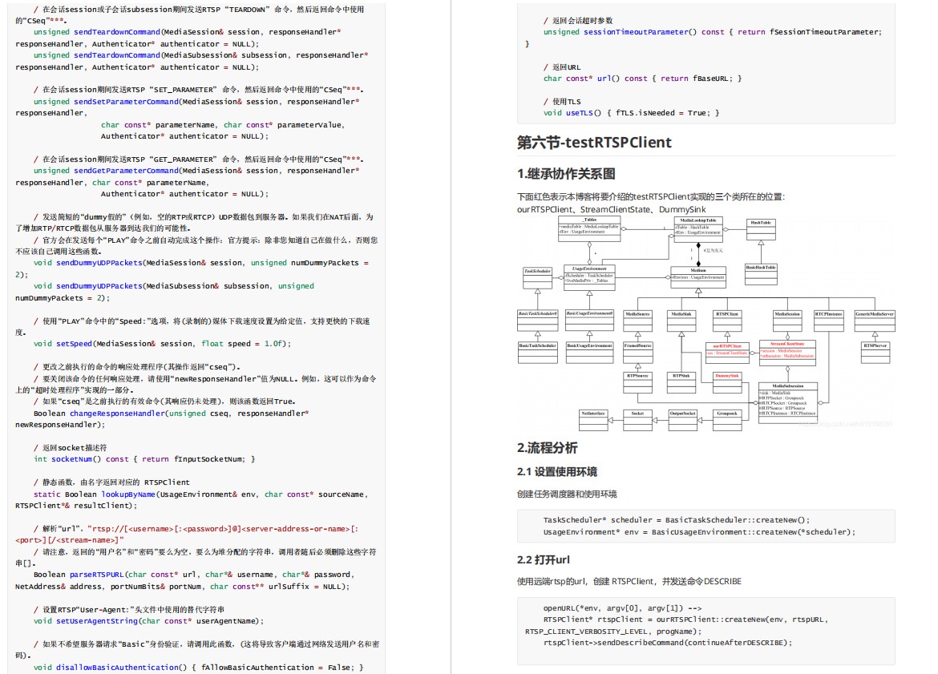Click the "BasicHashTable" class box in diagram
This screenshot has height=674, width=938.
tap(760, 275)
